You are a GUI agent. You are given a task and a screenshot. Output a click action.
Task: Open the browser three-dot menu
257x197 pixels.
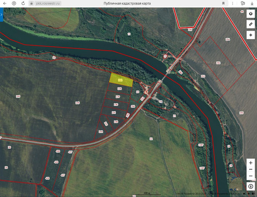pyautogui.click(x=232, y=3)
